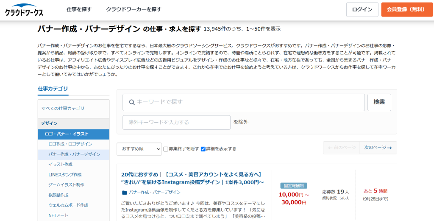Click the page heading バナー作成・バナーデザイン

click(x=89, y=29)
